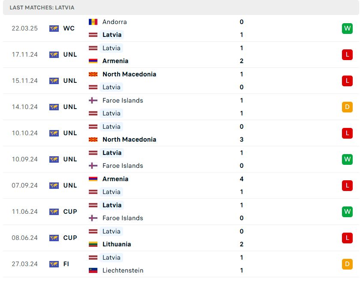The image size is (363, 282).
Task: Click the North Macedonia flag in 15.11.24 match
Action: click(x=93, y=74)
